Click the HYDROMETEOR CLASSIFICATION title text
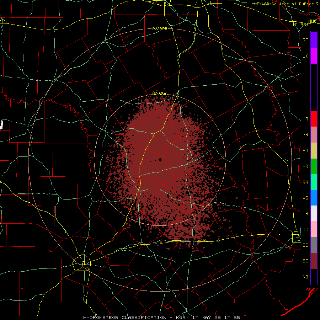This screenshot has height=320, width=320. click(125, 318)
